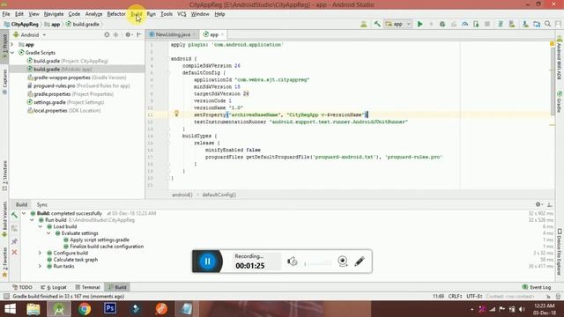Open Photoshop from the Windows taskbar
The width and height of the screenshot is (564, 317).
click(109, 309)
